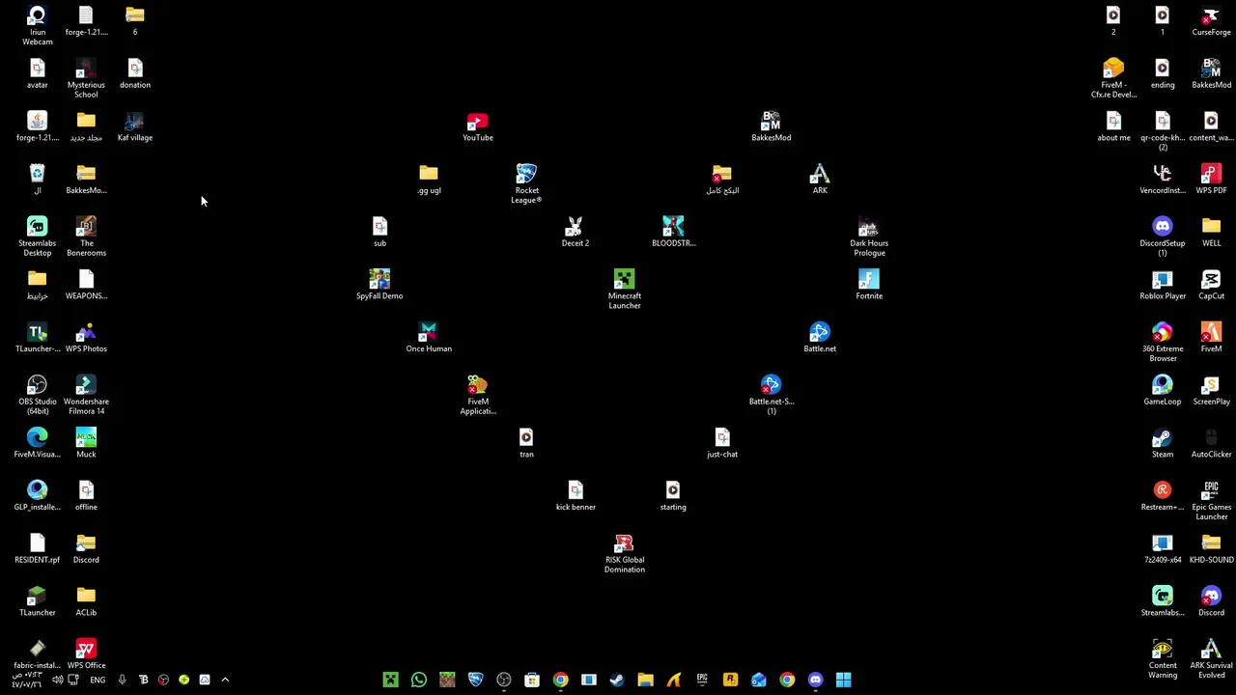Click the Windows Start button
Image resolution: width=1236 pixels, height=695 pixels.
click(x=843, y=680)
